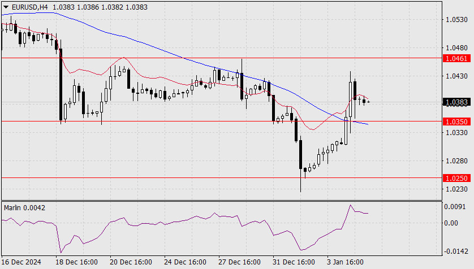Screen dimensions: 474x269
Task: Select the 0.00 Marlin scale value
Action: (451, 223)
